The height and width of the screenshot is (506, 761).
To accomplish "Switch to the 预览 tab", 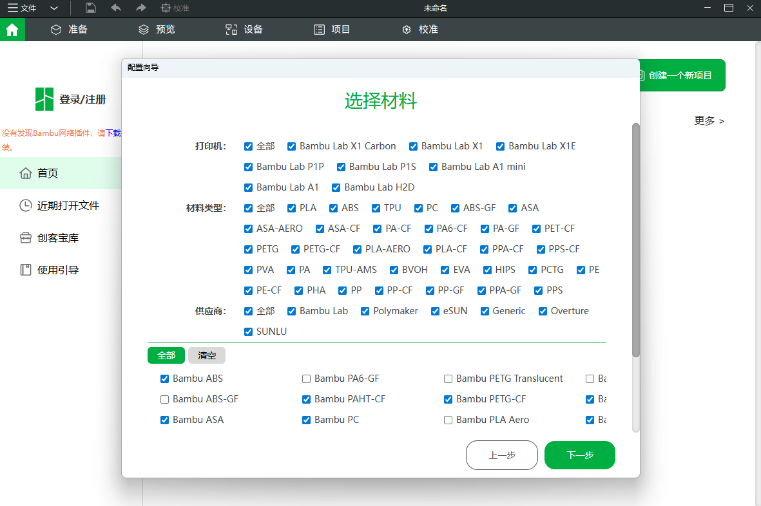I will click(157, 30).
